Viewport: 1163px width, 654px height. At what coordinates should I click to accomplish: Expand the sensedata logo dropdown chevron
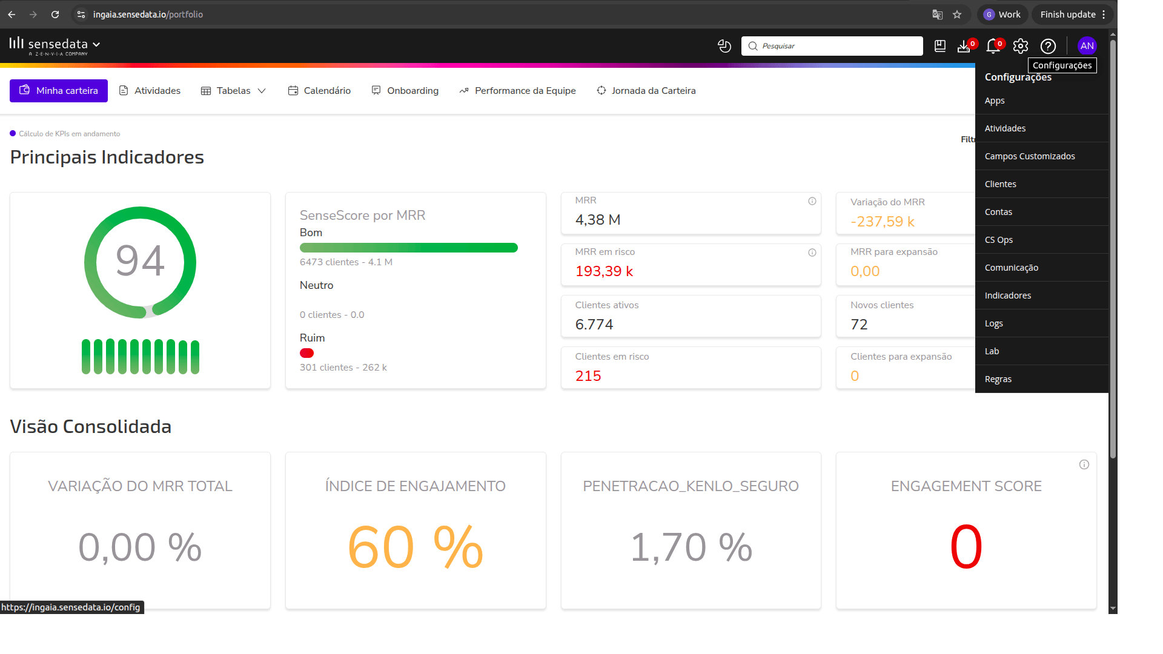click(96, 45)
